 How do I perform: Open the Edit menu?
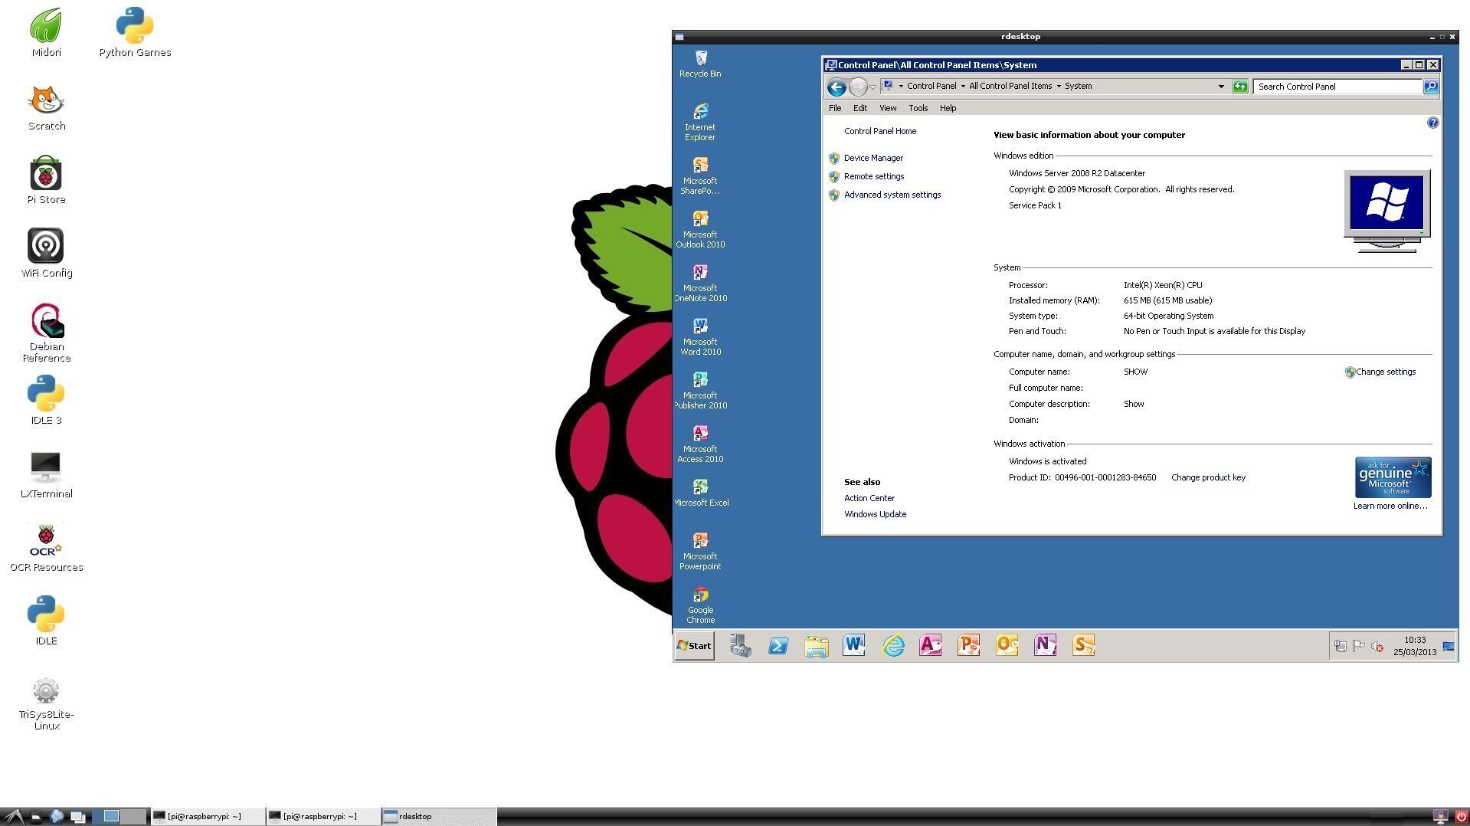click(860, 108)
